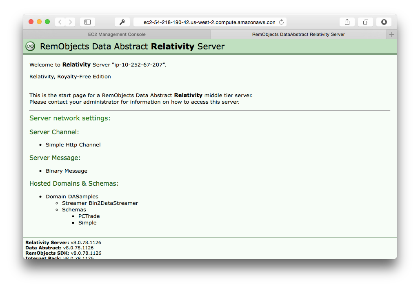Click the Simple Http Channel list item
The height and width of the screenshot is (291, 420).
point(73,145)
